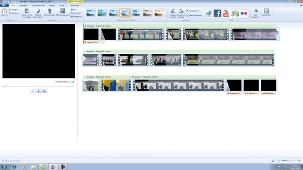
Task: Click first row's Afrojacks Take Over Control track
Action: tap(180, 26)
